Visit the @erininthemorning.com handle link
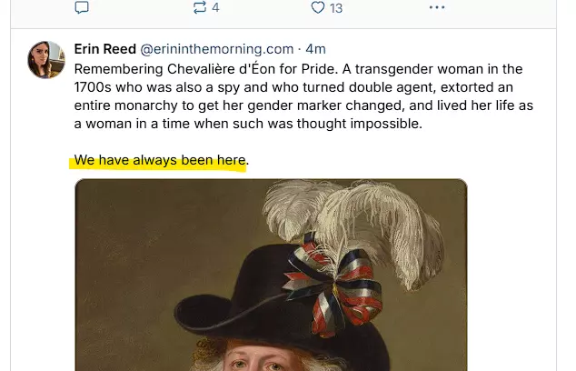This screenshot has width=576, height=371. tap(216, 49)
